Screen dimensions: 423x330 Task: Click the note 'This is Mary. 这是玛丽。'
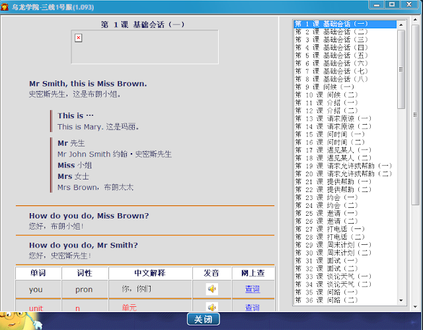98,127
